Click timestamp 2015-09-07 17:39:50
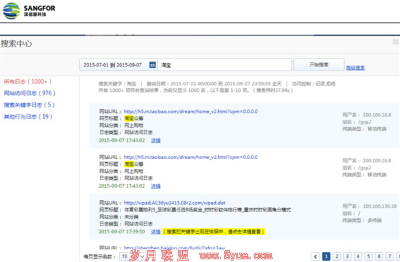This screenshot has height=262, width=400. point(122,231)
